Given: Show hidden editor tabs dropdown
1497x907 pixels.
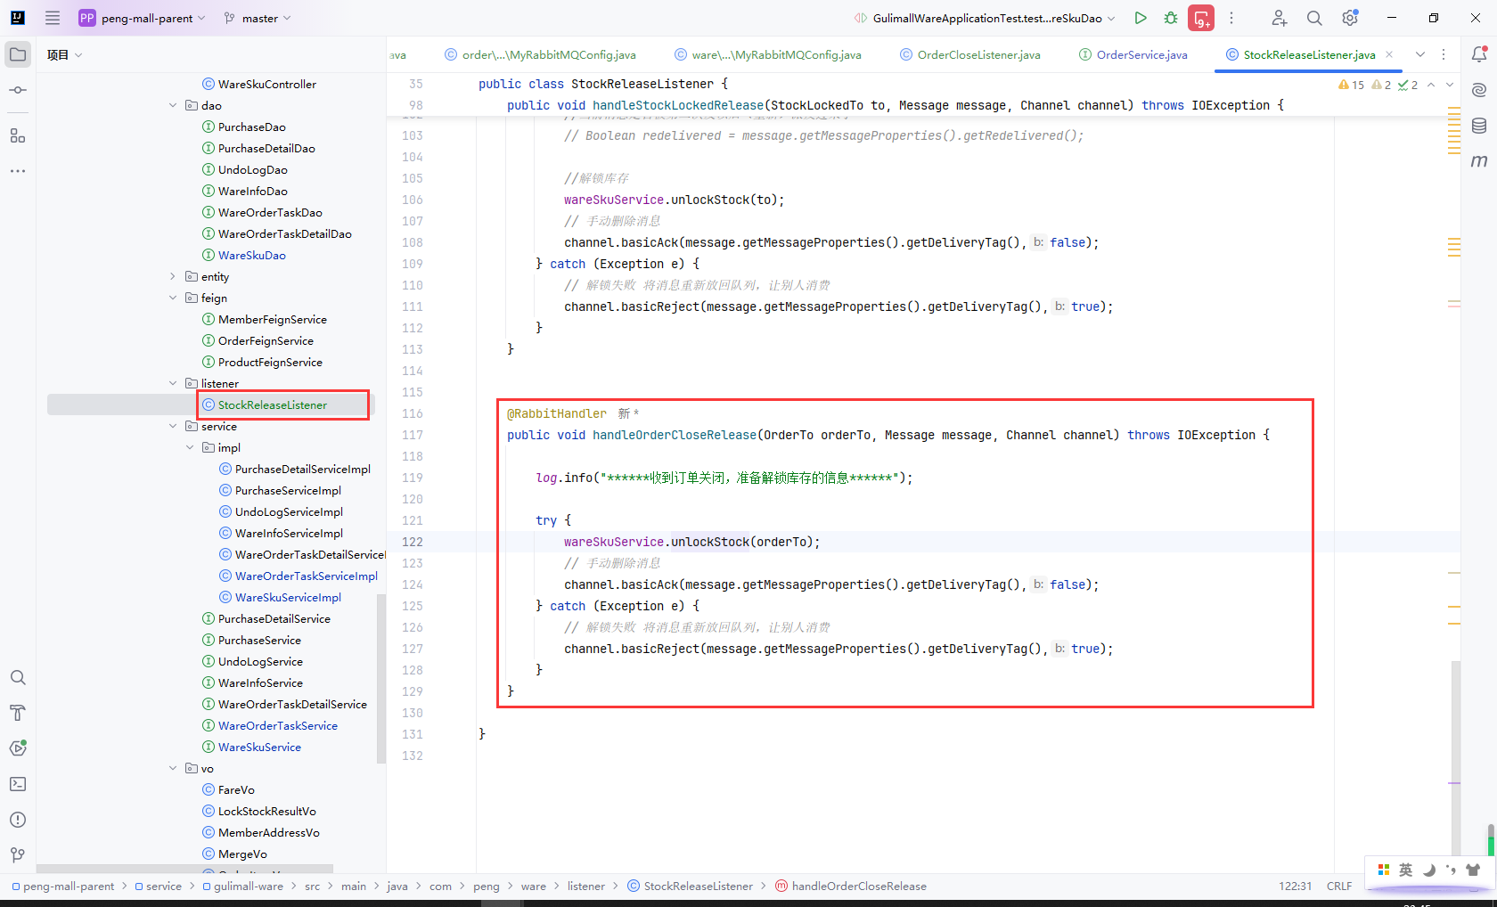Looking at the screenshot, I should (1420, 54).
